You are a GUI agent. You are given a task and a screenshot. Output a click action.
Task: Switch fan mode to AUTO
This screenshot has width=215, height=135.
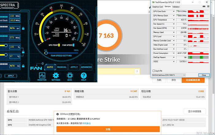coord(50,67)
